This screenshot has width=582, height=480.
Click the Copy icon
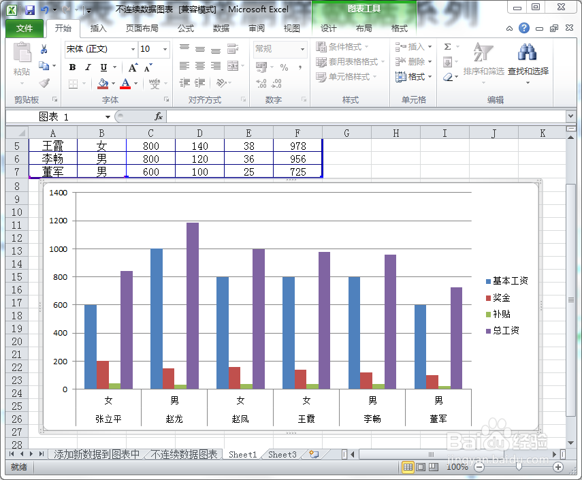pyautogui.click(x=44, y=66)
